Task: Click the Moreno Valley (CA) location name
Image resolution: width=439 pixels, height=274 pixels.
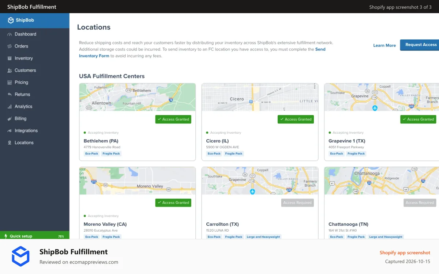Action: (105, 224)
